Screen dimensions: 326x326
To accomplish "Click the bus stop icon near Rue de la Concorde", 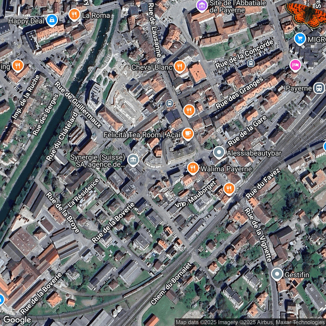I will pyautogui.click(x=251, y=63).
